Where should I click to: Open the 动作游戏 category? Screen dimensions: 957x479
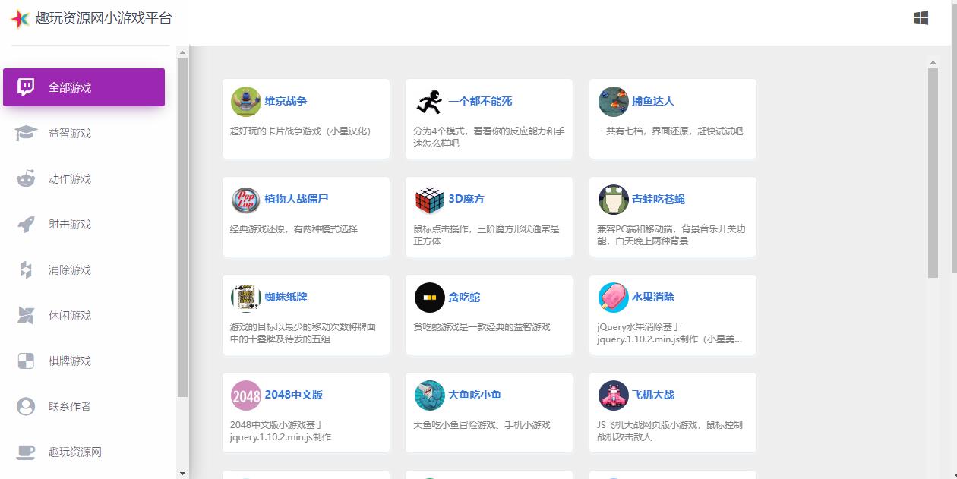[x=84, y=178]
